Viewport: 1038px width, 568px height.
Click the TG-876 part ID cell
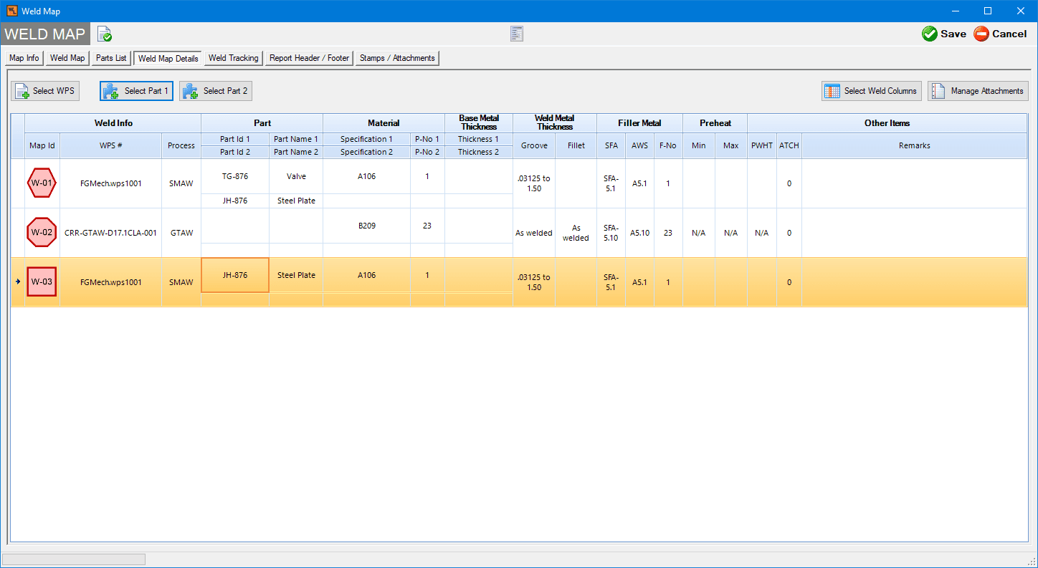[235, 176]
